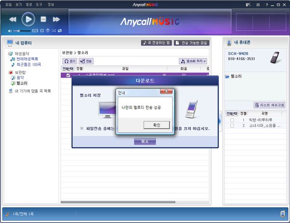Click the skin/edit icon in title bar
The width and height of the screenshot is (290, 223).
pos(248,5)
